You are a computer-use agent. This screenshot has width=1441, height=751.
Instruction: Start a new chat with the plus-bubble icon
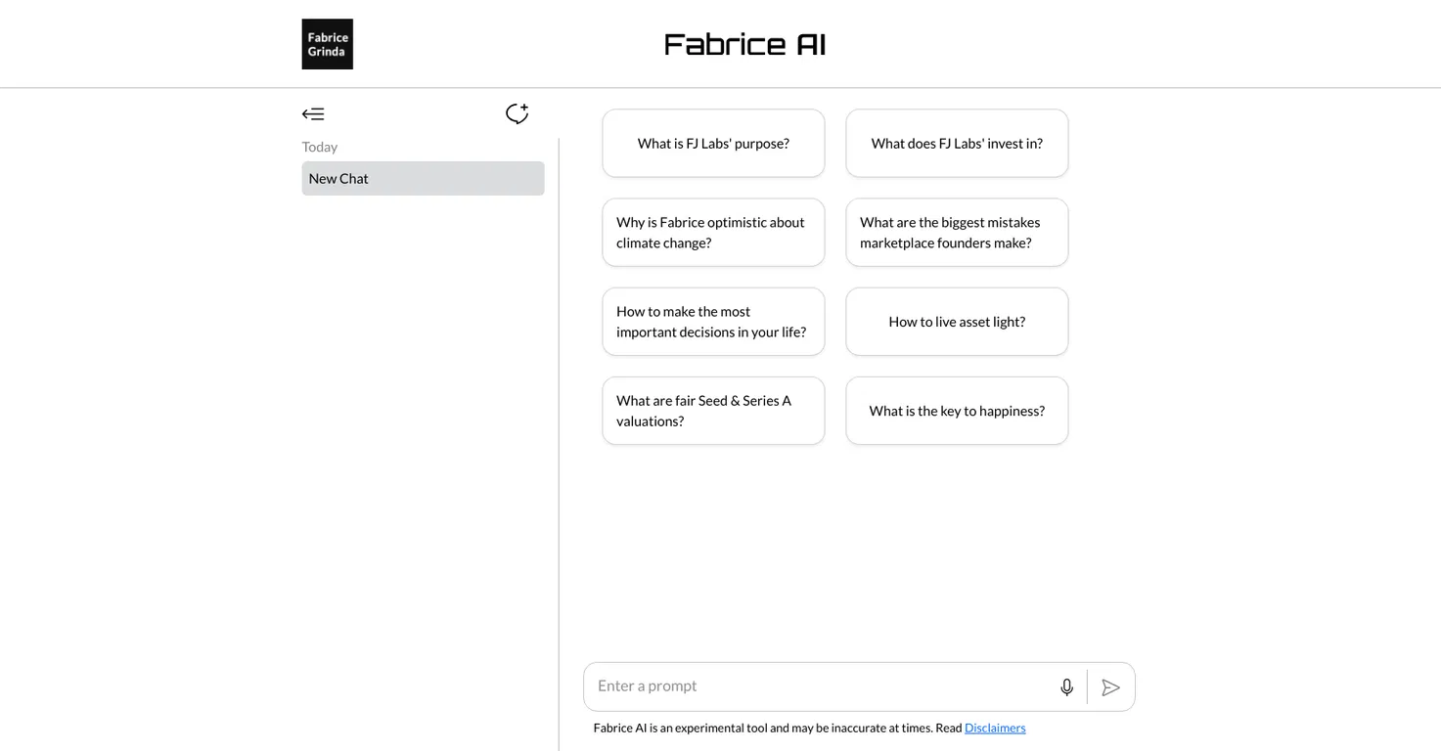coord(517,113)
